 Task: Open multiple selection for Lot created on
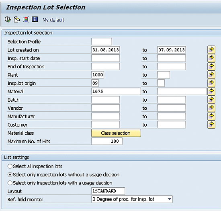pyautogui.click(x=211, y=49)
